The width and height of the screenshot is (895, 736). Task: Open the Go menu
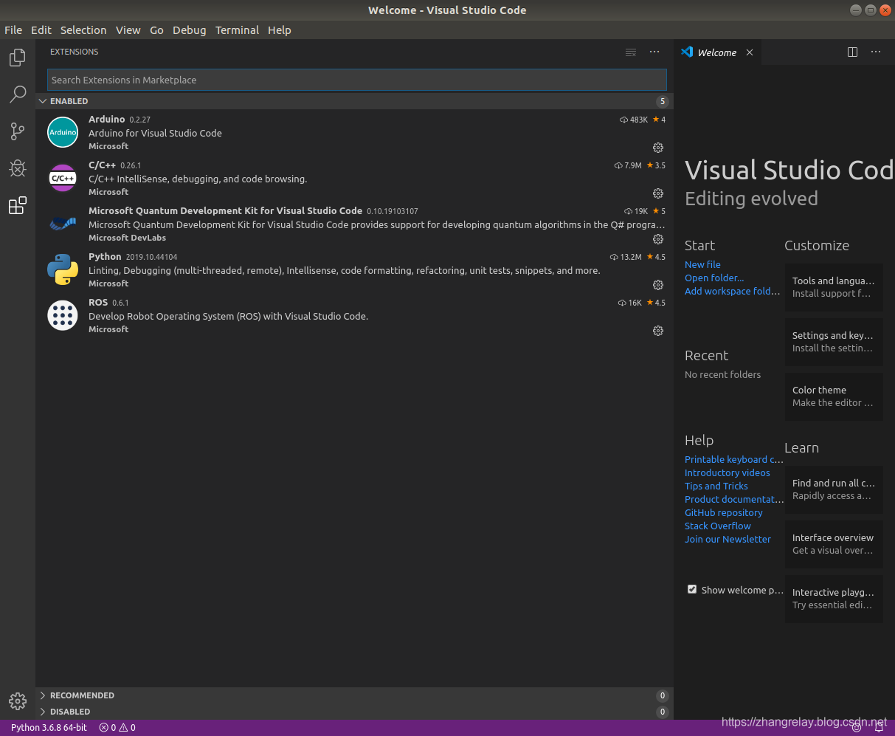pos(156,30)
